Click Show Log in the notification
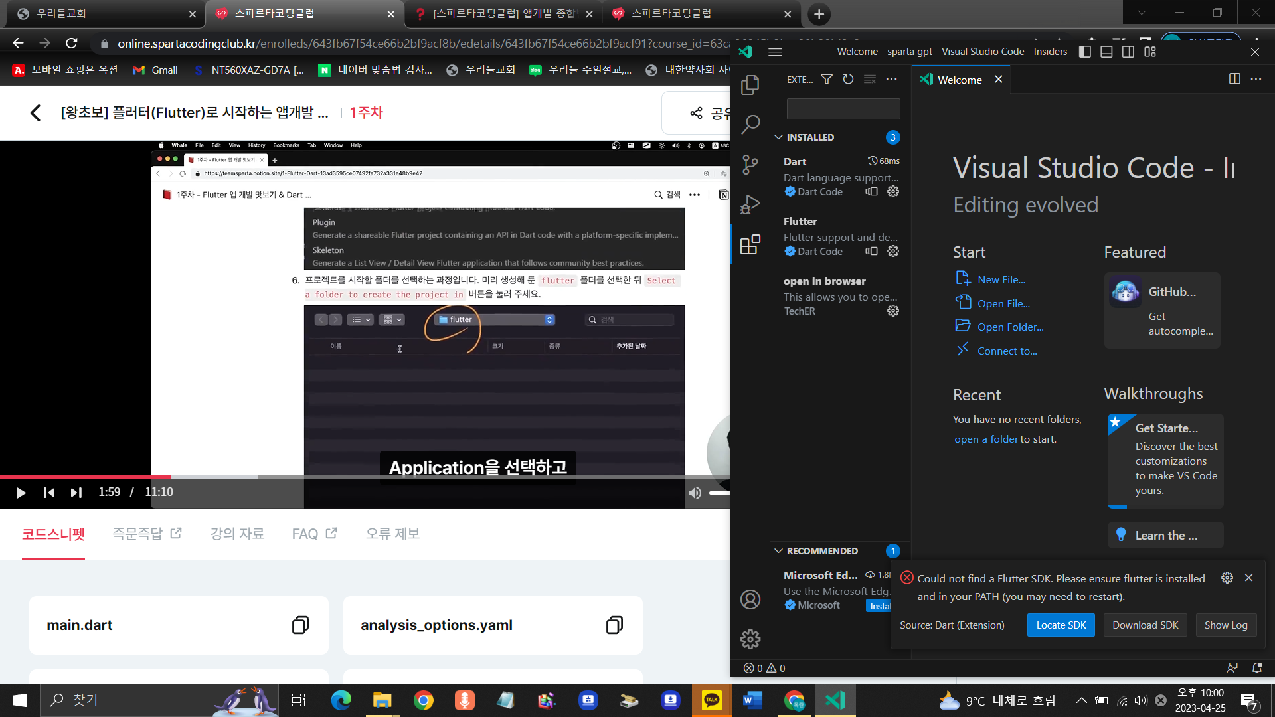The image size is (1275, 717). pos(1226,625)
